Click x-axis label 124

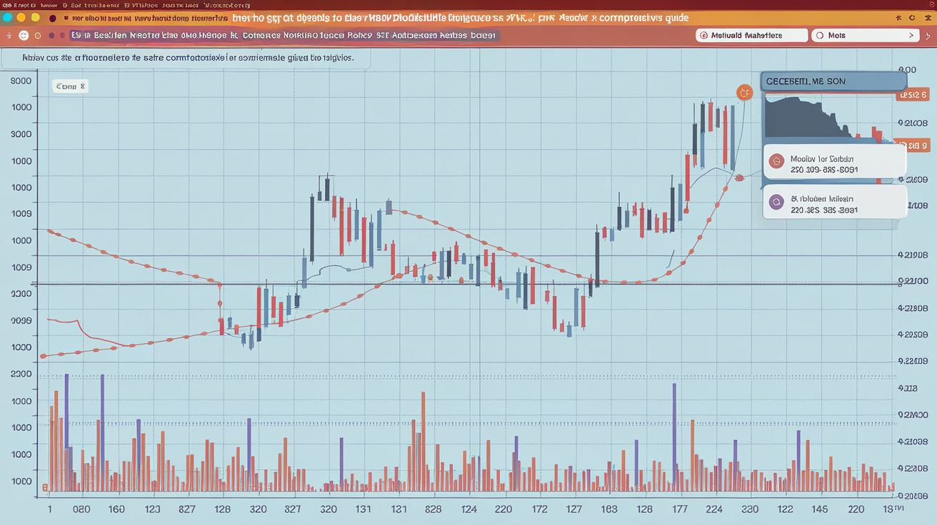click(x=469, y=509)
